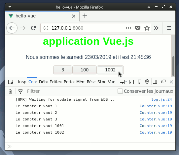Click the console filter funnel icon
The height and width of the screenshot is (155, 179).
pos(20,91)
